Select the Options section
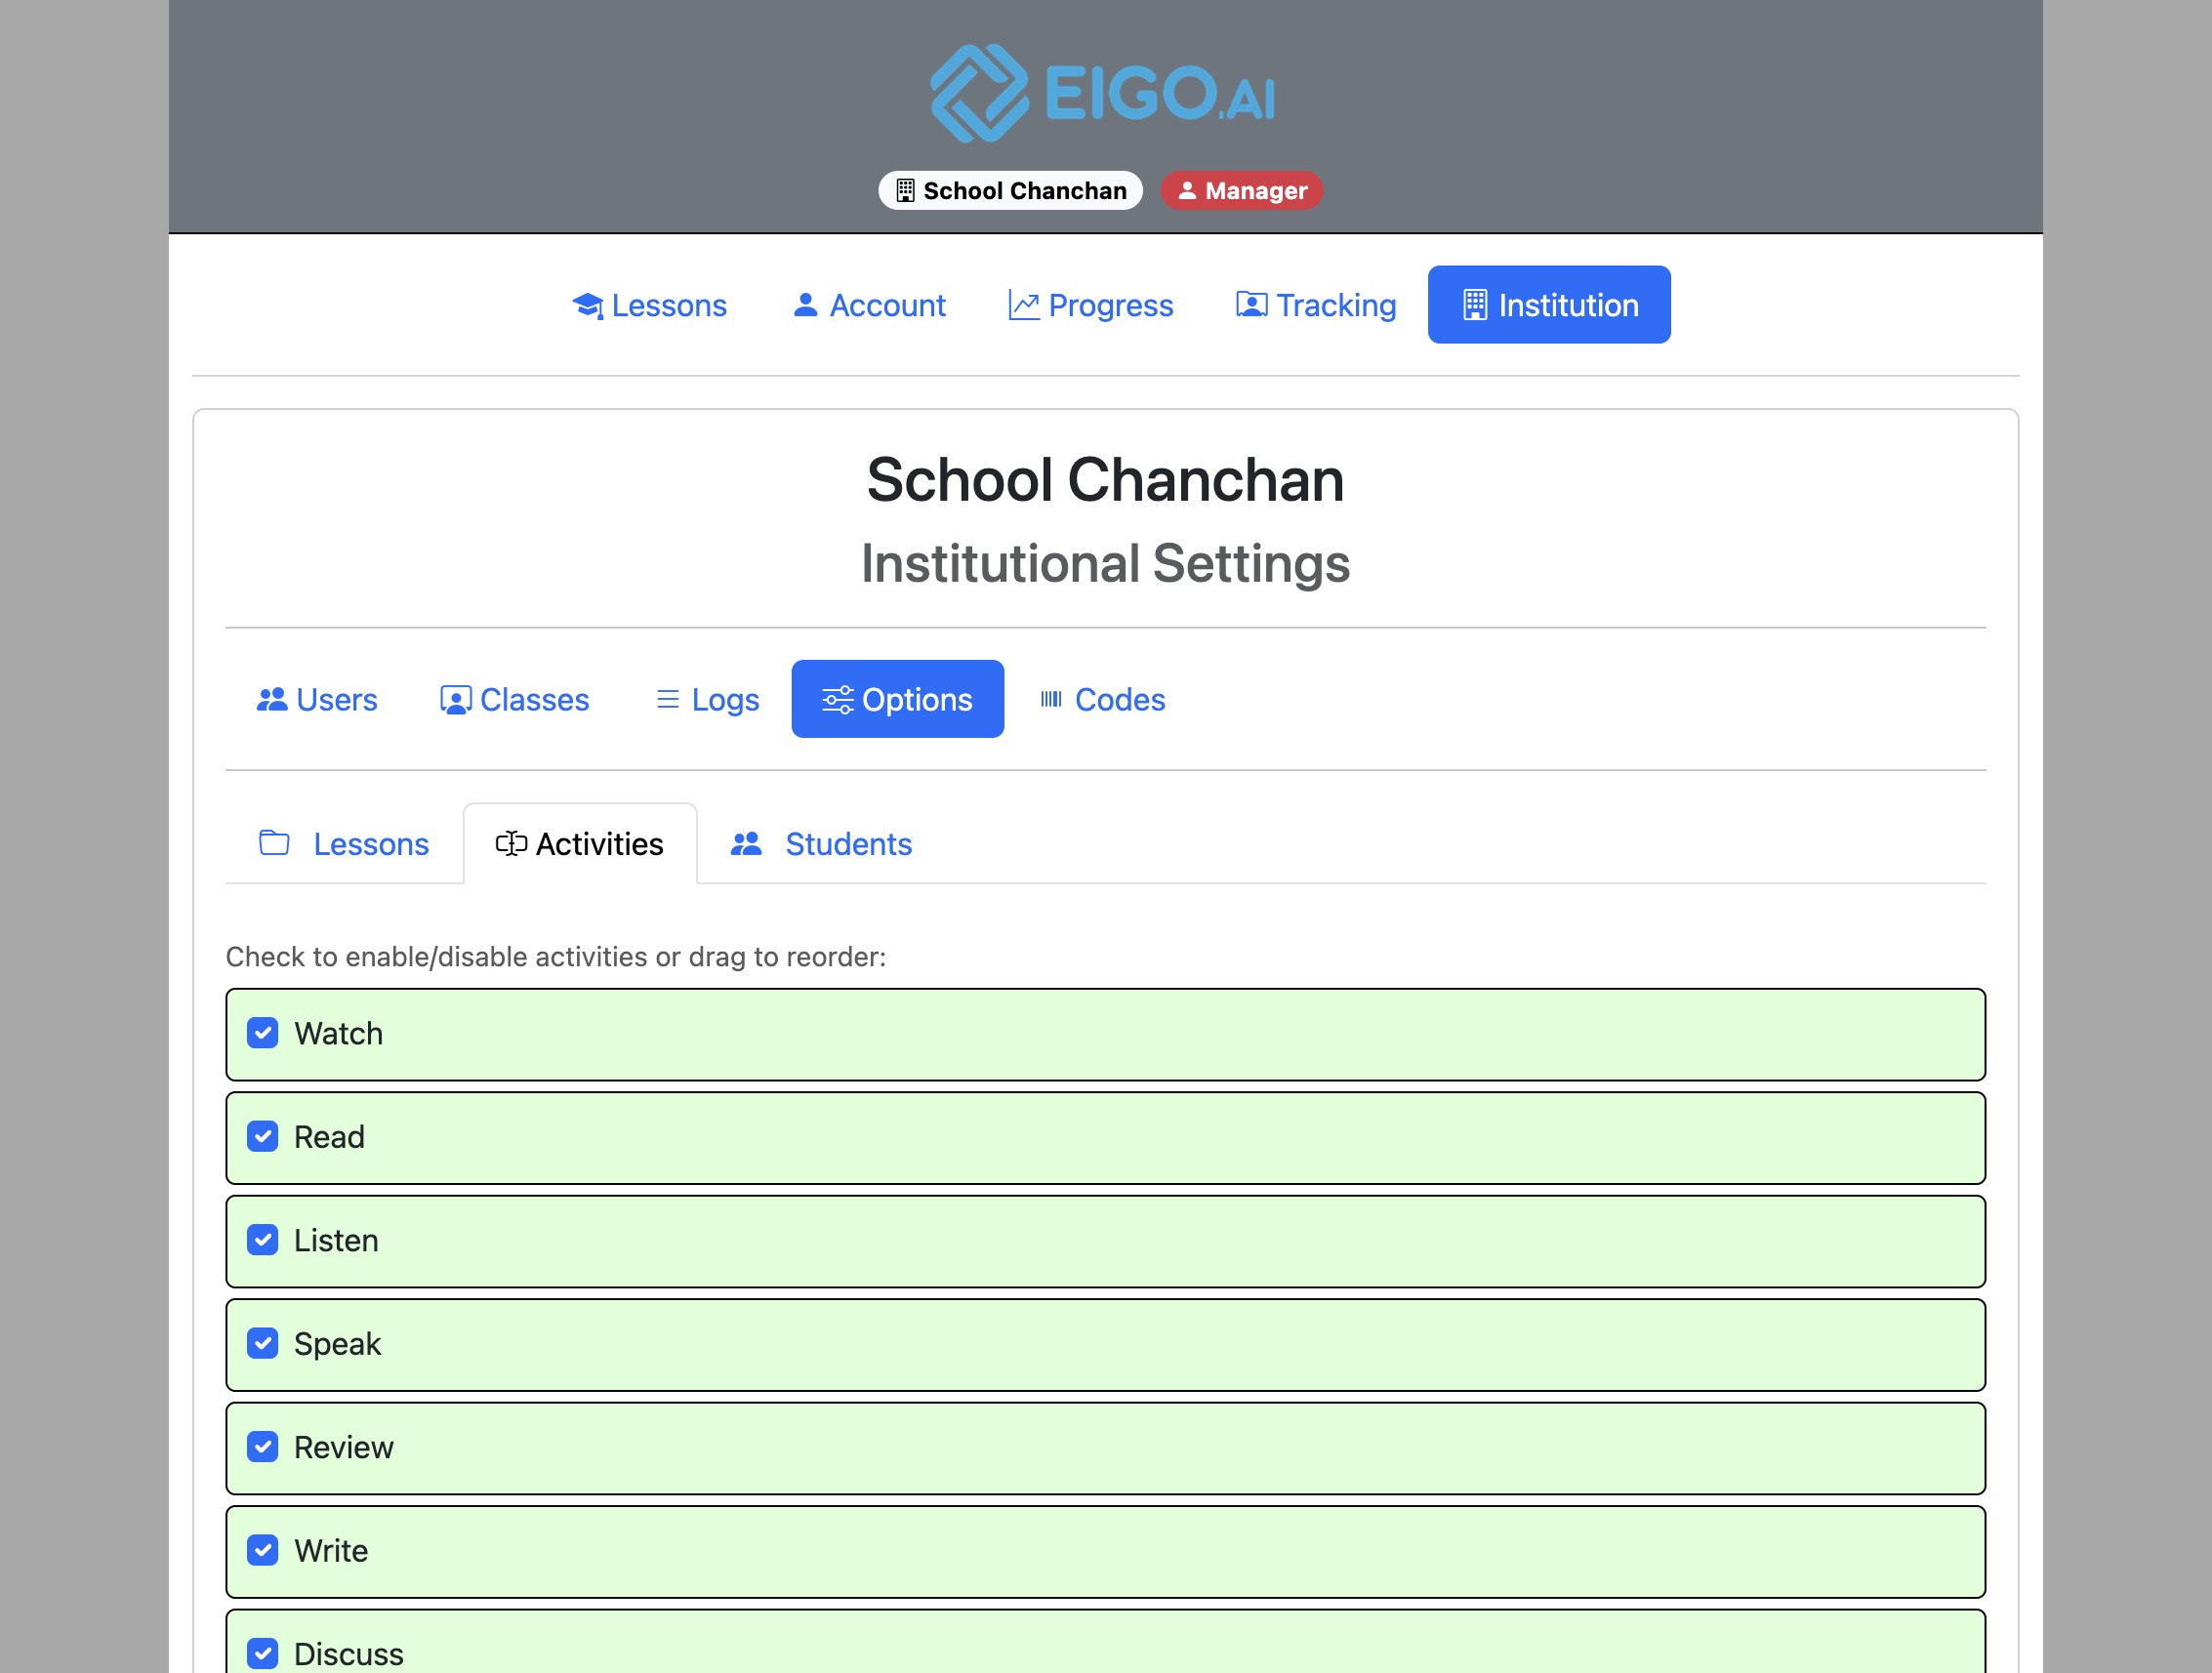 pos(897,699)
